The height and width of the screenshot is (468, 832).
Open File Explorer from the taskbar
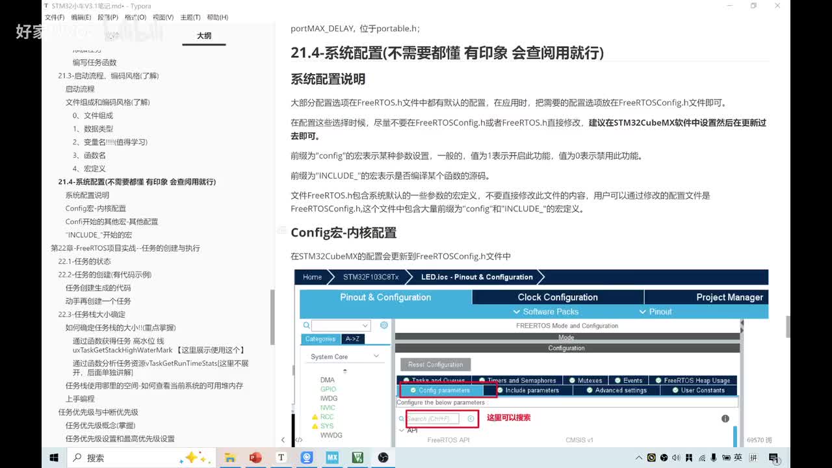click(231, 458)
